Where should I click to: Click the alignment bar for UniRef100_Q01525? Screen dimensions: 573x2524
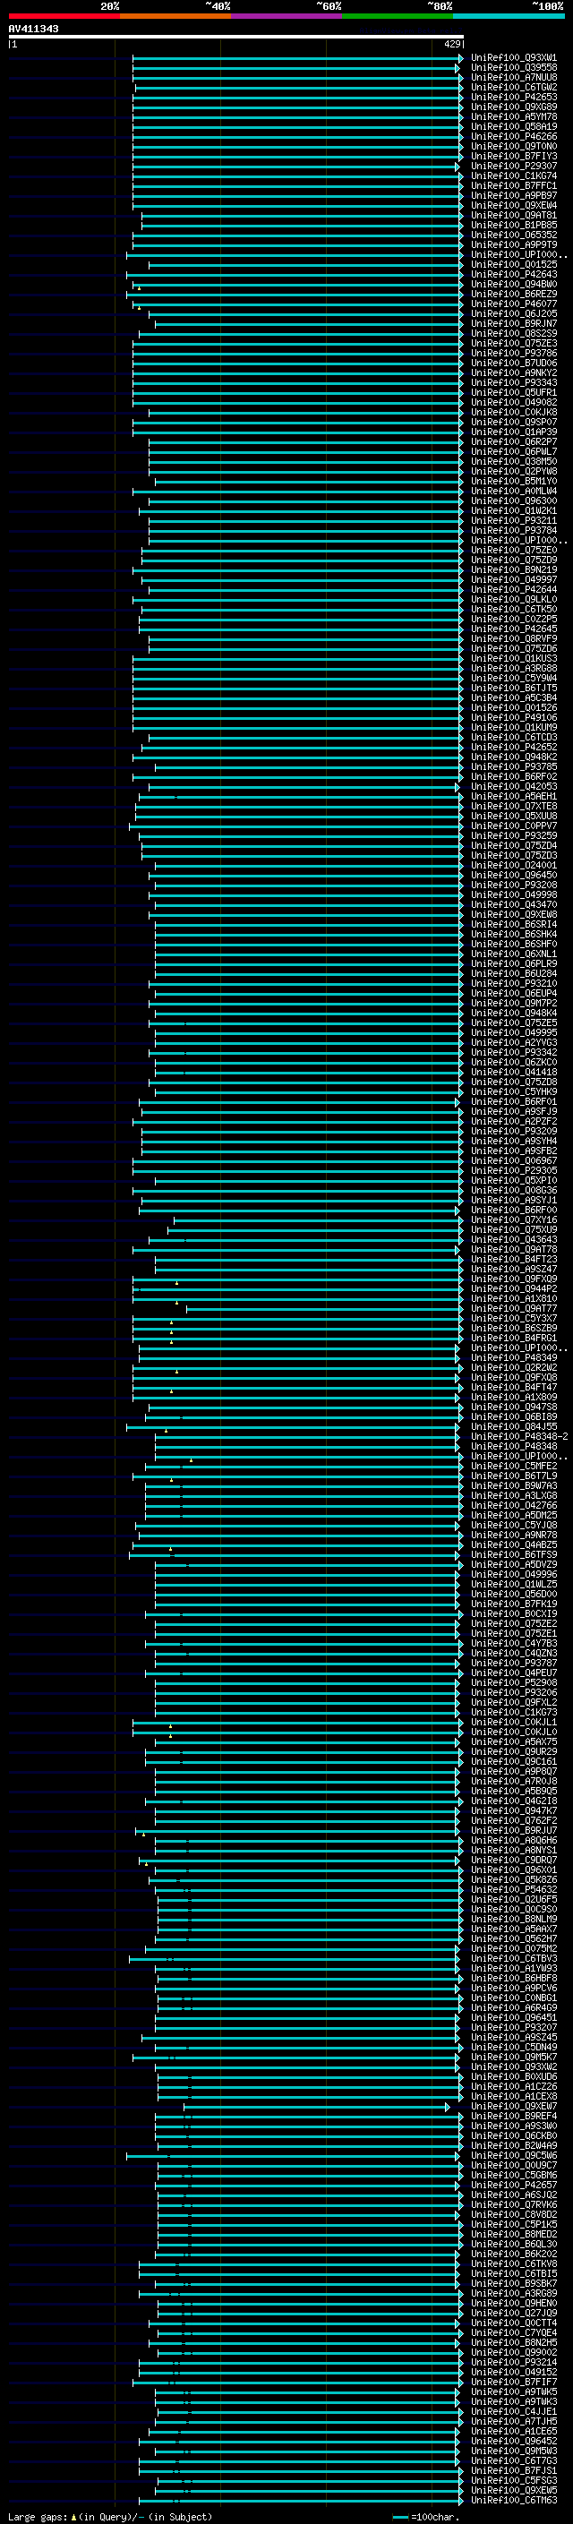point(305,264)
